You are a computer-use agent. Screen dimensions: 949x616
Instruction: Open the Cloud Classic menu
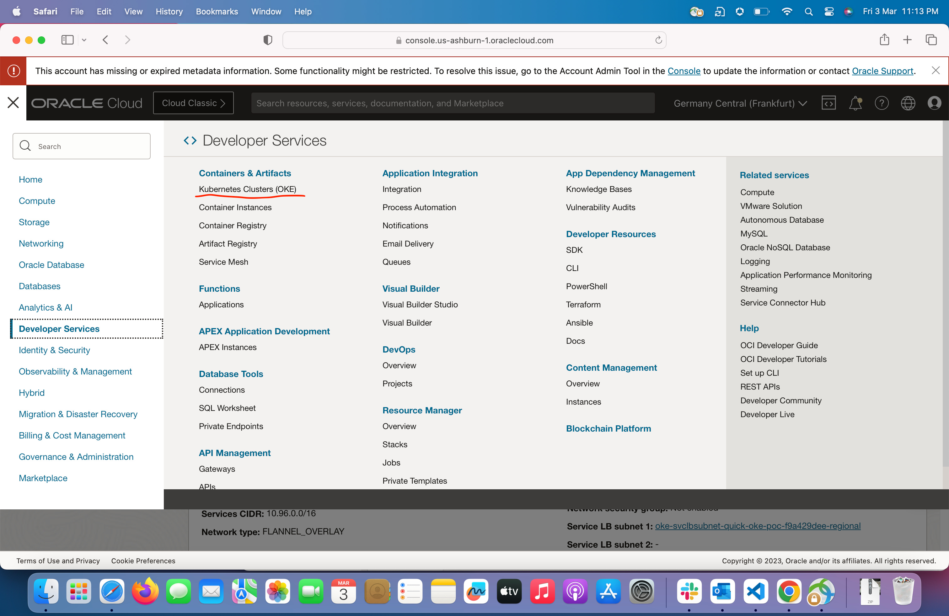[193, 103]
